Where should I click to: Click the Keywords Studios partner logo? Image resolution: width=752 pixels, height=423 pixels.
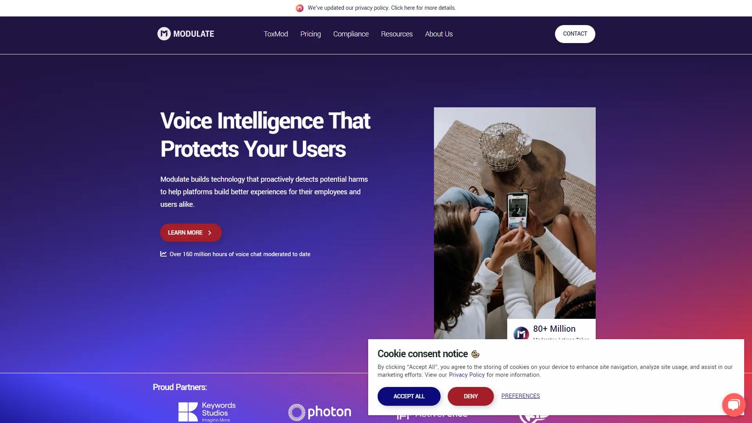[207, 412]
